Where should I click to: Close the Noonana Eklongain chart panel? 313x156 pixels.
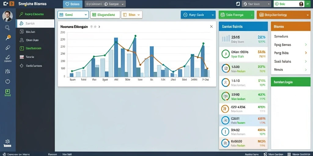coord(212,27)
